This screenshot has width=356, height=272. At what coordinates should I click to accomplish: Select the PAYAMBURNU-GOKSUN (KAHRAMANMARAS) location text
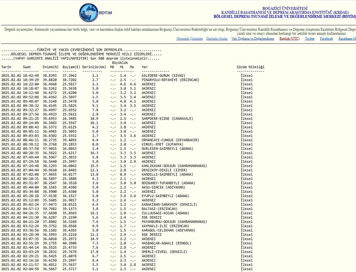[175, 222]
